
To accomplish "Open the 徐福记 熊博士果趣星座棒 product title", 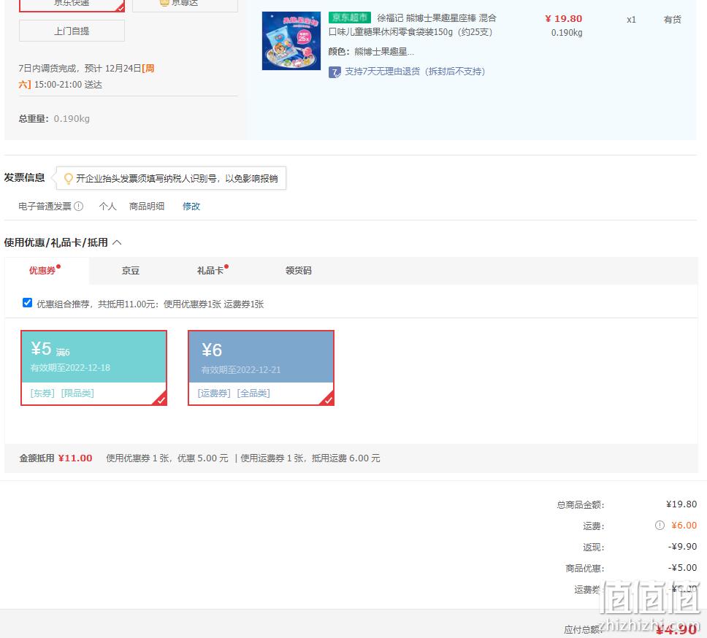I will click(x=413, y=25).
